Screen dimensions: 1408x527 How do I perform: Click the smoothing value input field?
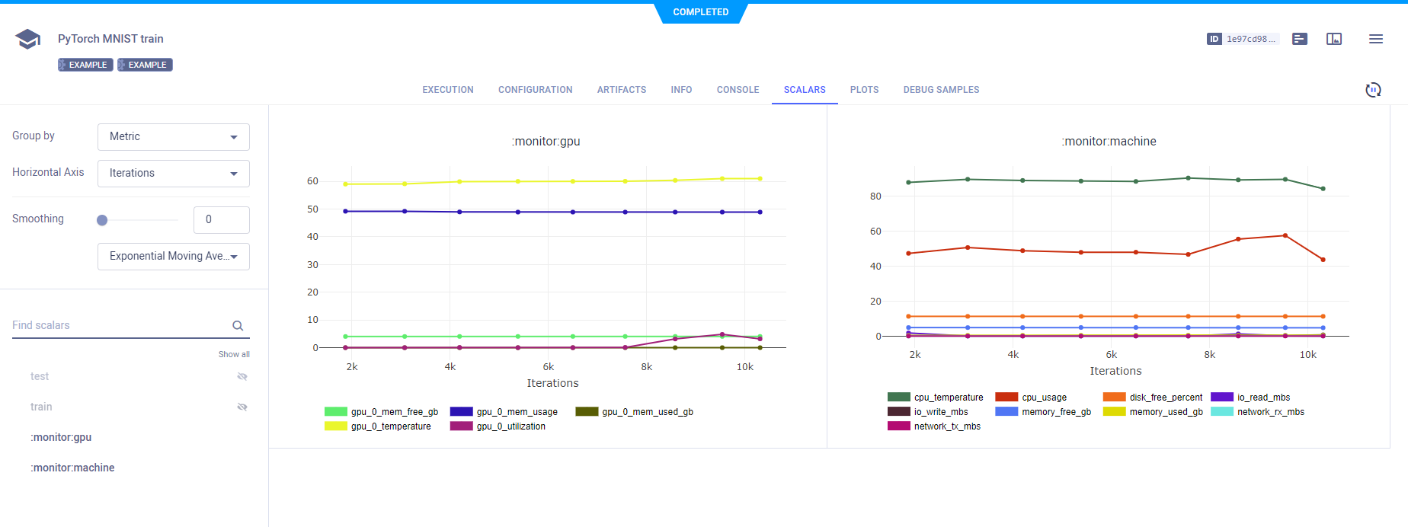(221, 220)
